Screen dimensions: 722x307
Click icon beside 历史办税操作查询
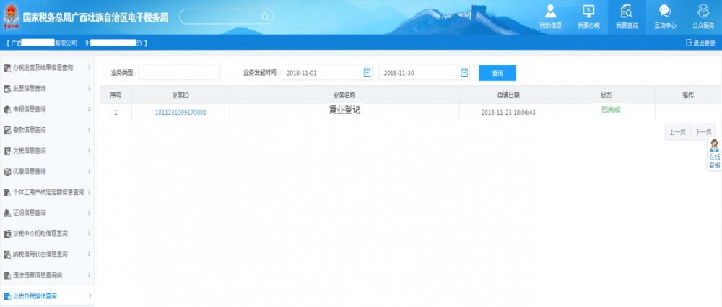pyautogui.click(x=7, y=295)
